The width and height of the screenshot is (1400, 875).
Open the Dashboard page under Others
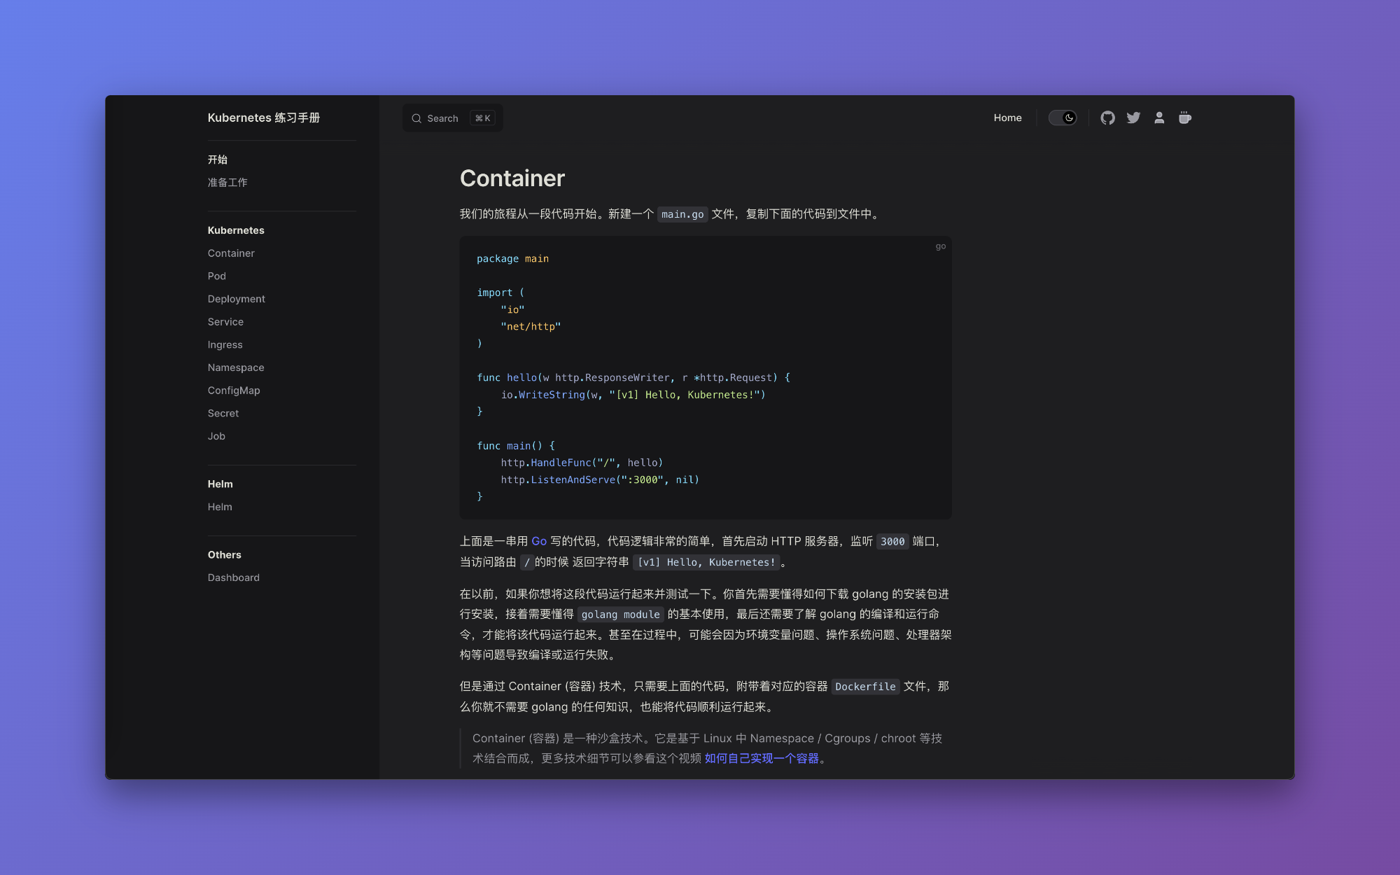click(x=233, y=577)
